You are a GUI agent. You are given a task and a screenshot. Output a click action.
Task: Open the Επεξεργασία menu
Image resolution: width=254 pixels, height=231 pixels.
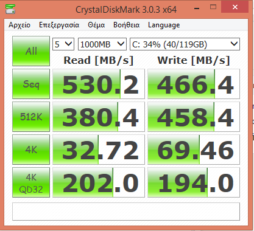[x=59, y=25]
